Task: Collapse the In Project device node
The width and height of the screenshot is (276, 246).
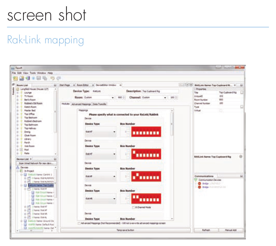Action: 18,171
